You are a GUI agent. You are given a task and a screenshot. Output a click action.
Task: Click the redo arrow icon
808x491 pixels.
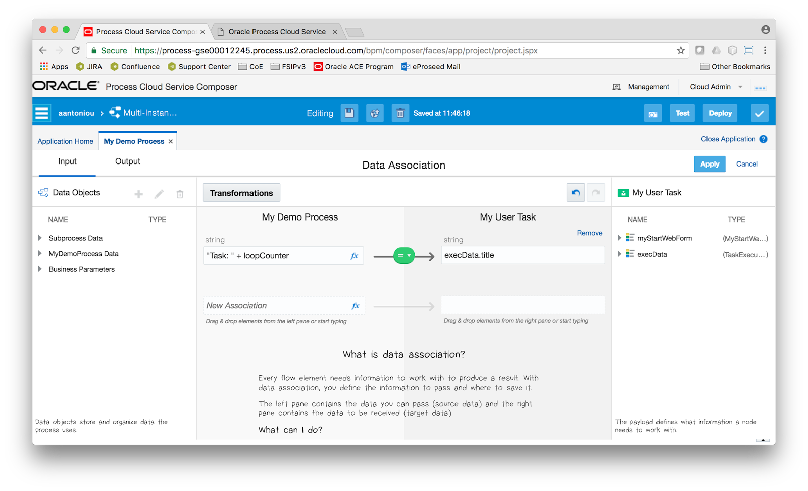pos(596,193)
